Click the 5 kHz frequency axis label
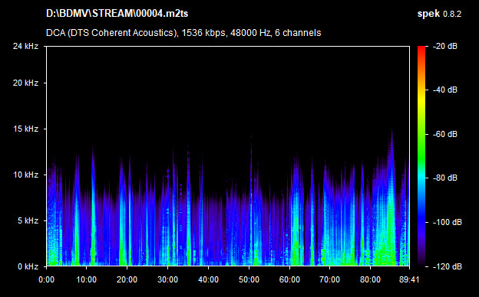This screenshot has width=479, height=297. (28, 220)
